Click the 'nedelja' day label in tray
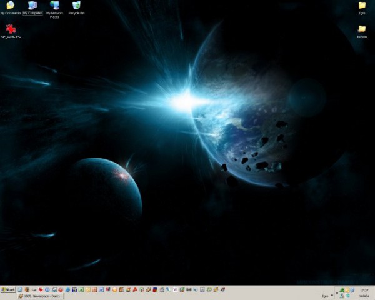Viewport: 375px width, 300px height. (x=364, y=296)
